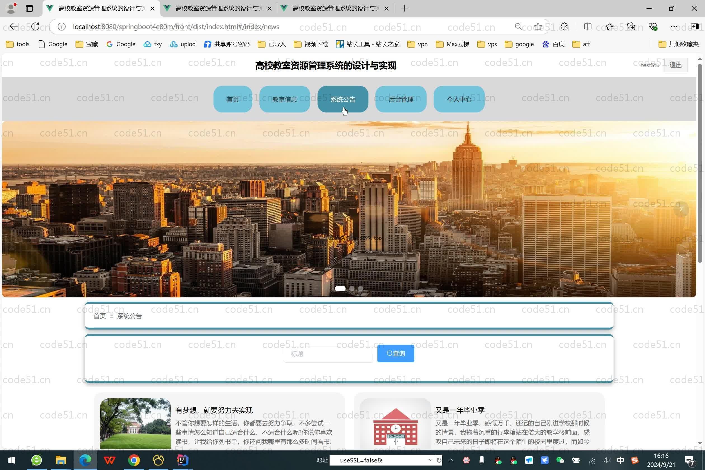
Task: Open the campus lawn thumbnail of first announcement
Action: click(x=135, y=424)
